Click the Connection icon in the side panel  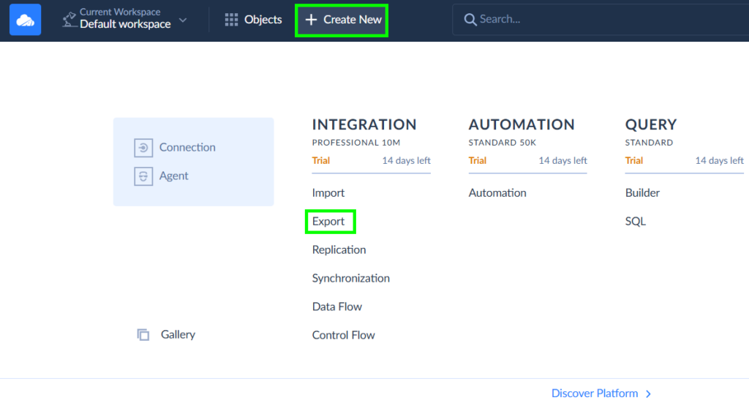pyautogui.click(x=143, y=148)
